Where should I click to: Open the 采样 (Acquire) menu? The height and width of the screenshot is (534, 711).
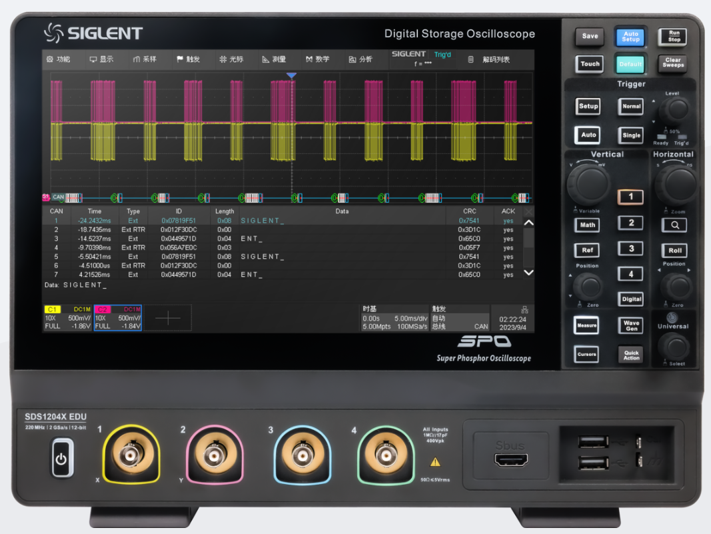(145, 59)
